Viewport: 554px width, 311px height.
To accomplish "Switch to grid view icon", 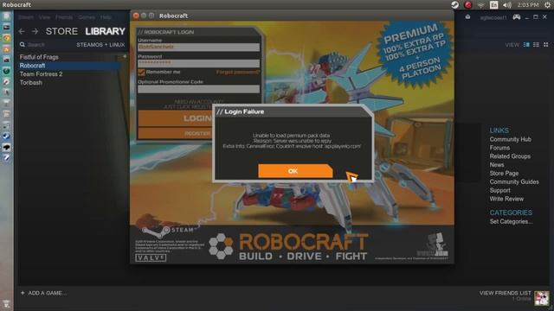I will click(x=546, y=45).
